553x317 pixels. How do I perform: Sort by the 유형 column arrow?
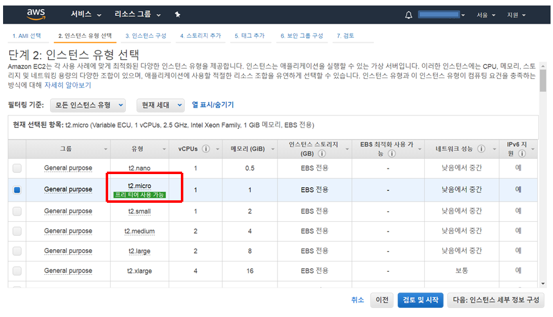164,149
